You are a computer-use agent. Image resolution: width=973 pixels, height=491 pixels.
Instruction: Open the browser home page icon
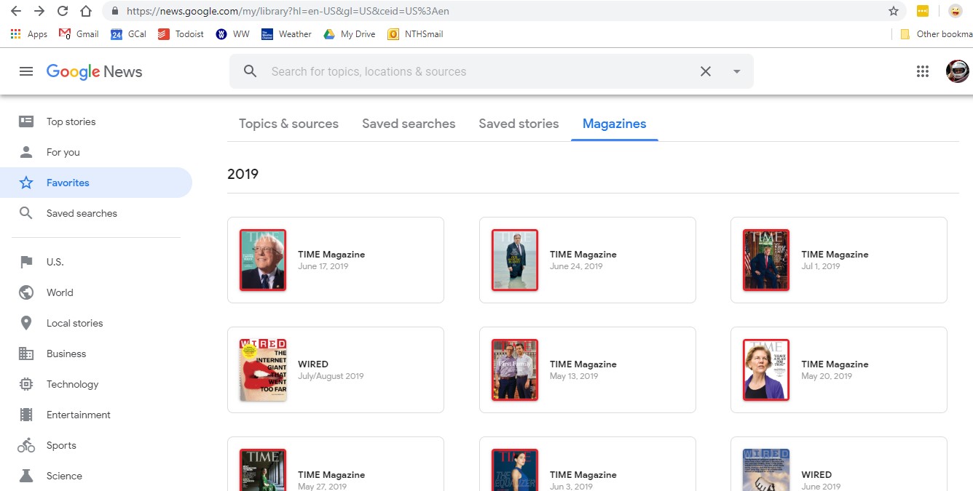point(86,11)
